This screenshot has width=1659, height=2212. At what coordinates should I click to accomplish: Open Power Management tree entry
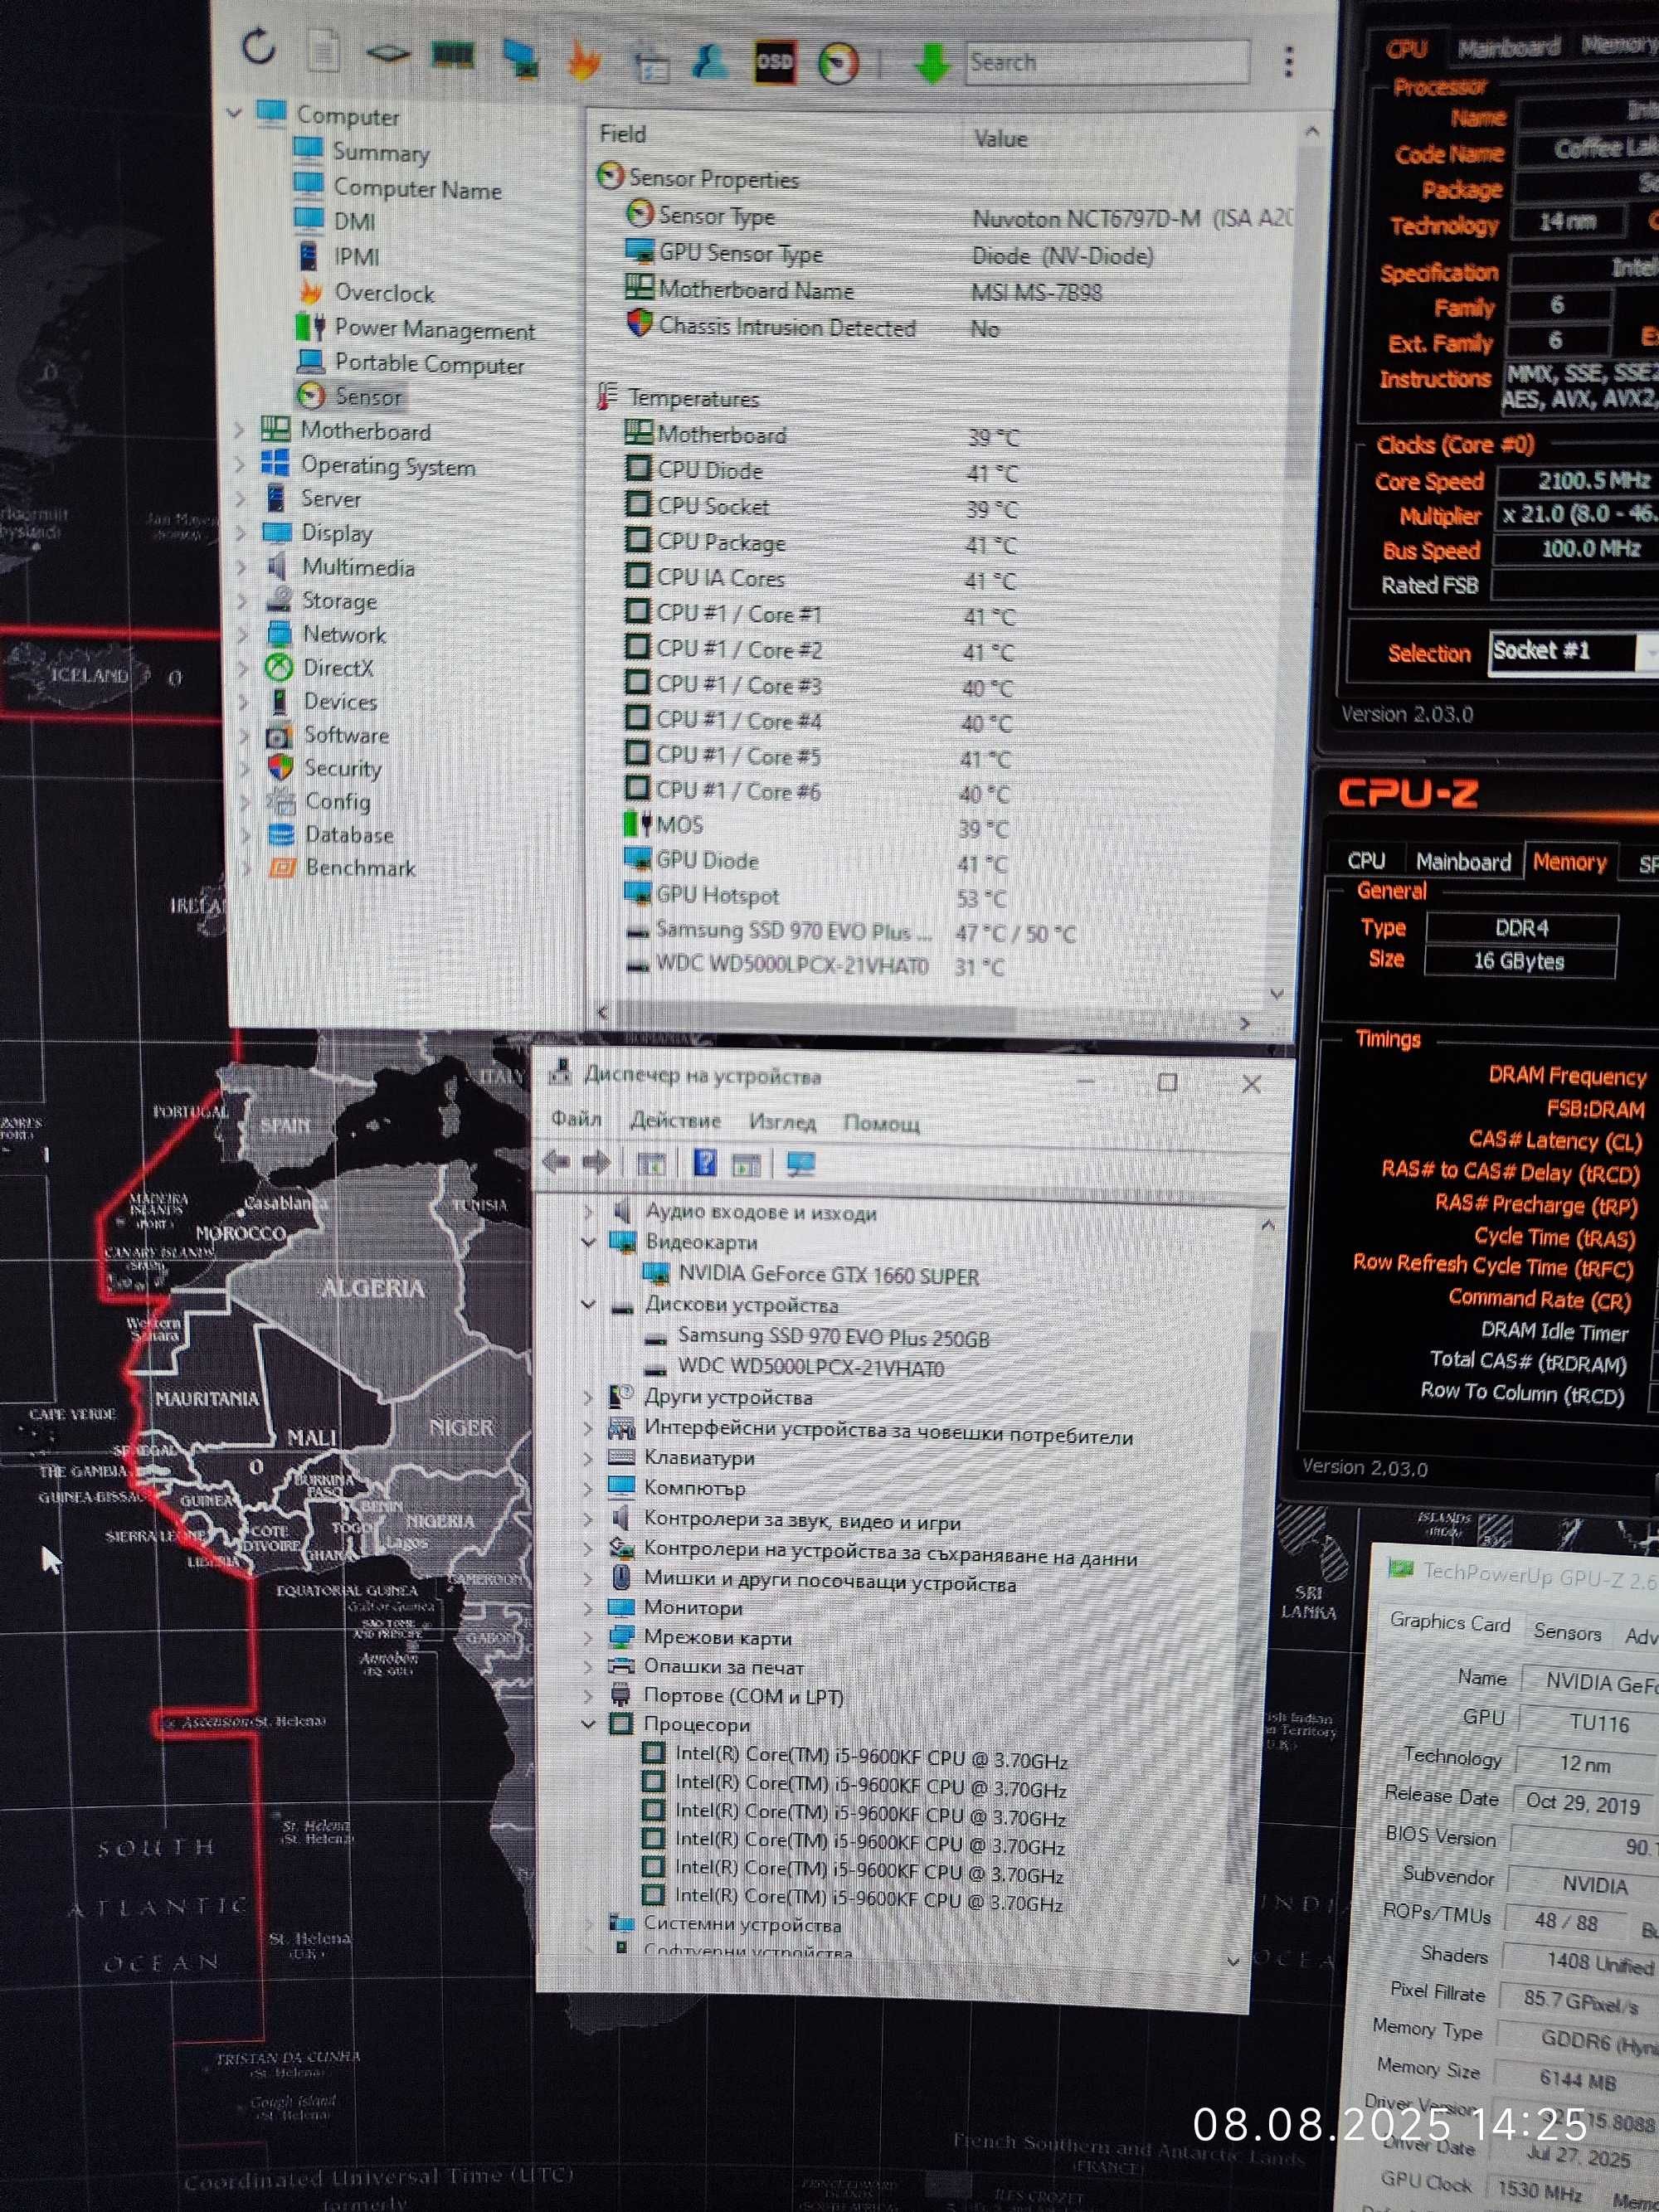(434, 329)
